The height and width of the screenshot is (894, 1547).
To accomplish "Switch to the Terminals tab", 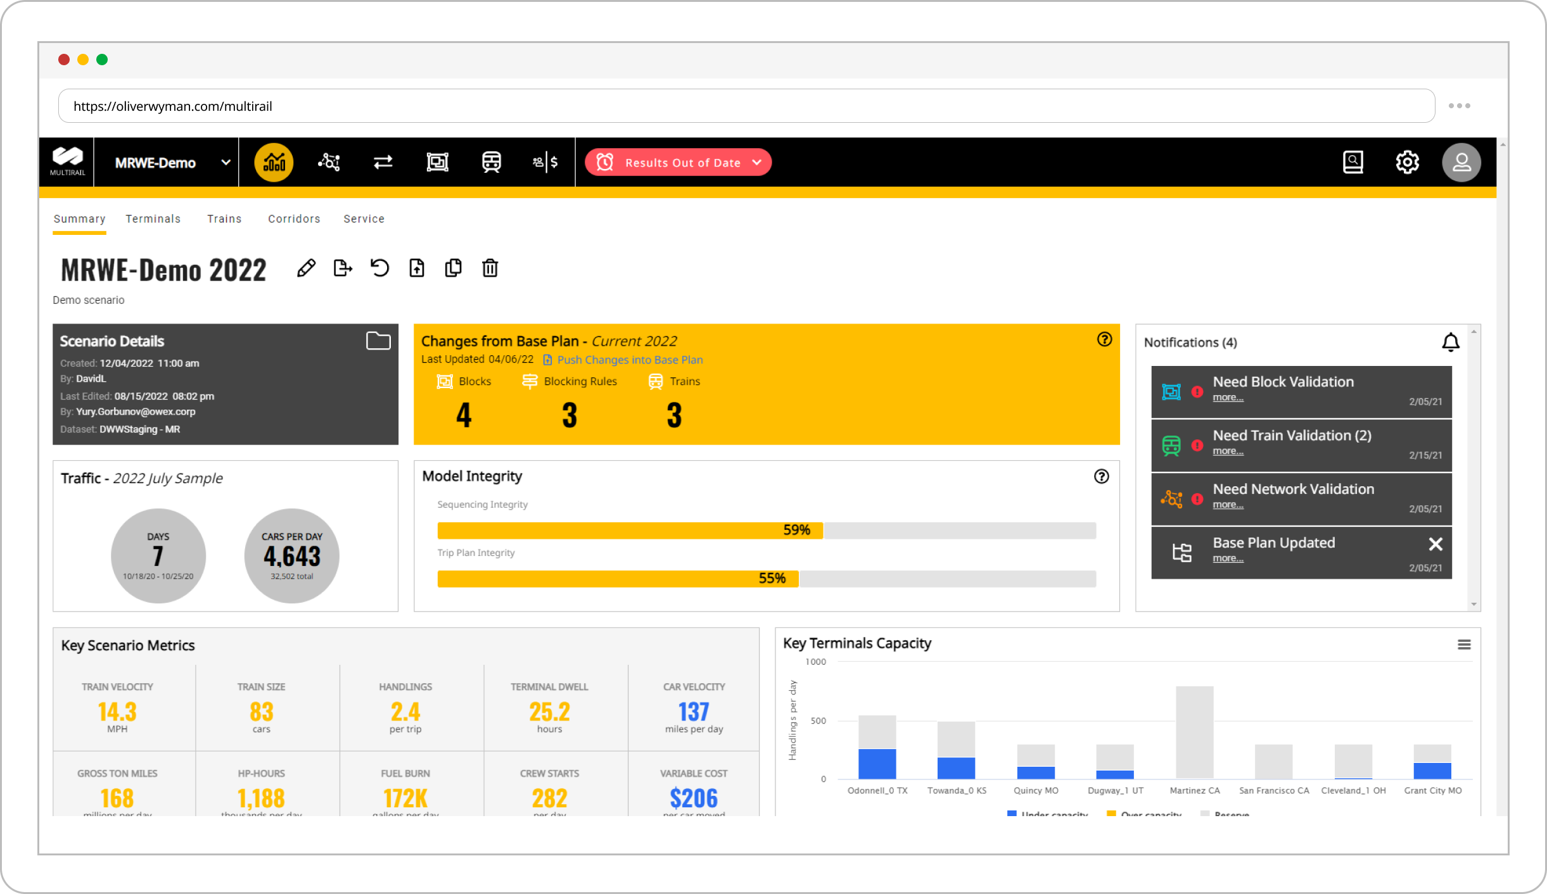I will [x=153, y=219].
